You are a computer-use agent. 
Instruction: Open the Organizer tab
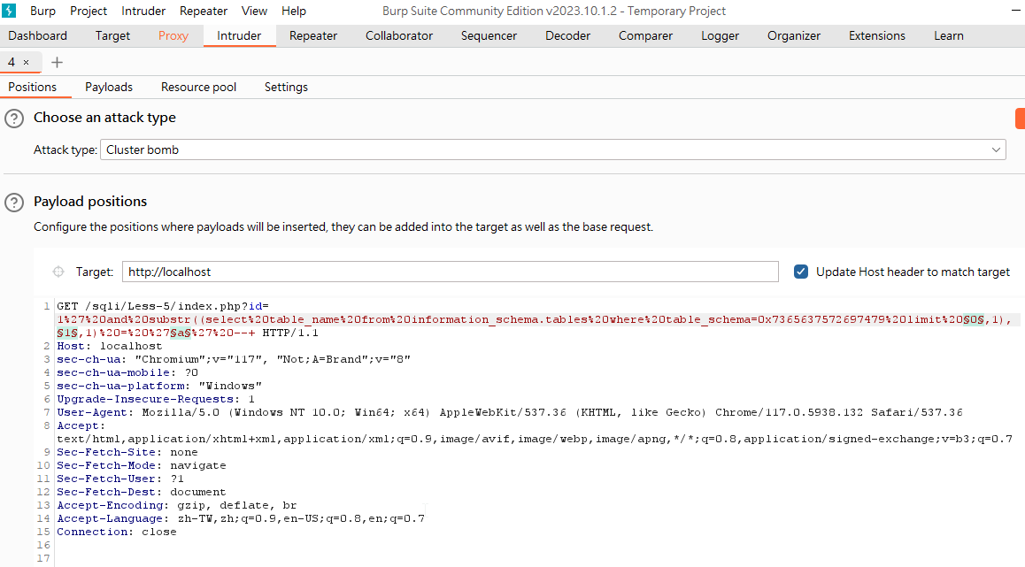[794, 36]
